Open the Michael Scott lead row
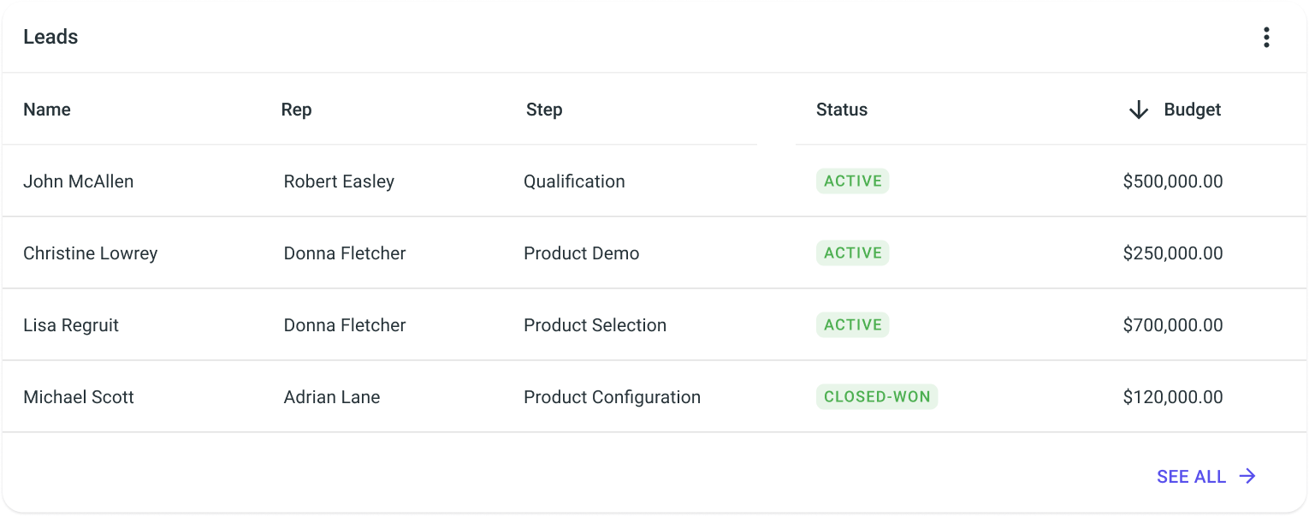The width and height of the screenshot is (1309, 517). coord(654,397)
